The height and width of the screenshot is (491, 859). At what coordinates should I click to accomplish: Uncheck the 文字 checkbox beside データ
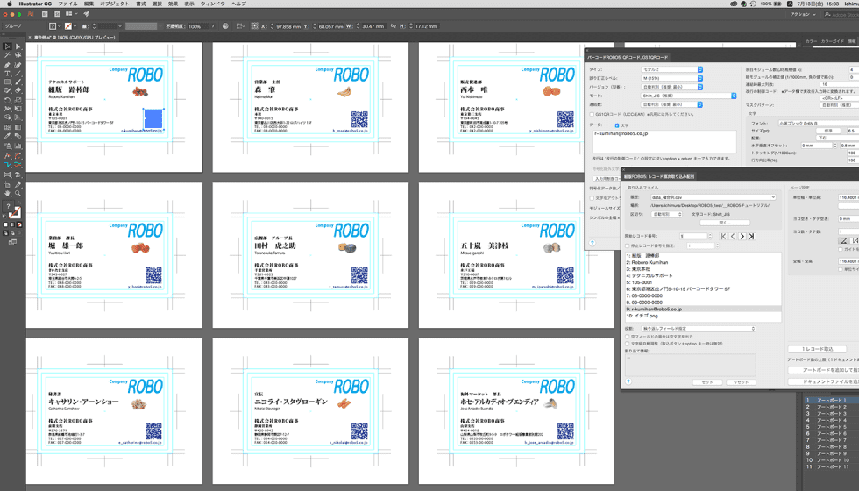(x=617, y=125)
